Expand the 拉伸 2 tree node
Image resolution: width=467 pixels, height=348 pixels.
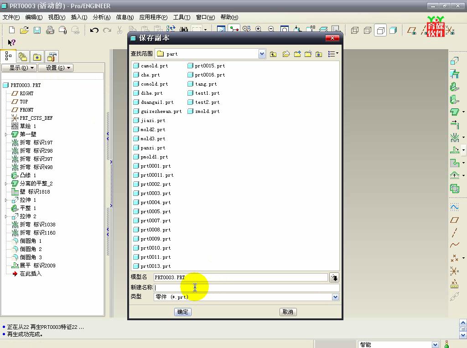point(6,216)
